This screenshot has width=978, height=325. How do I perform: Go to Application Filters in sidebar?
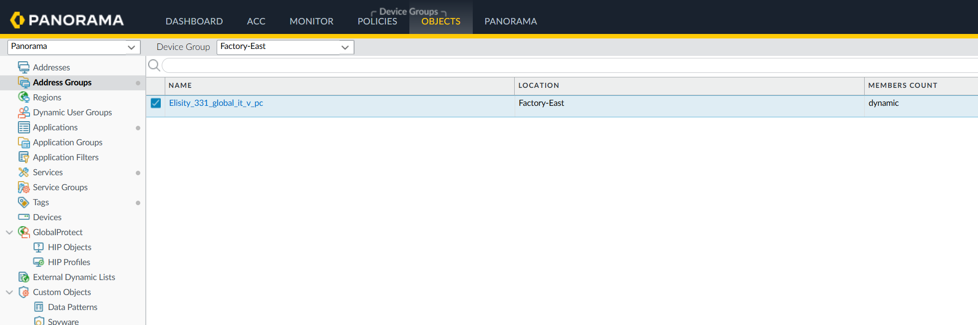point(65,157)
